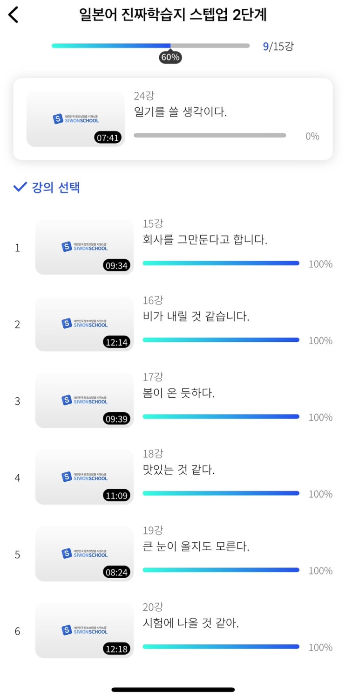
Task: Select lecture title 회사를 그만둔다고 합니다
Action: (205, 240)
